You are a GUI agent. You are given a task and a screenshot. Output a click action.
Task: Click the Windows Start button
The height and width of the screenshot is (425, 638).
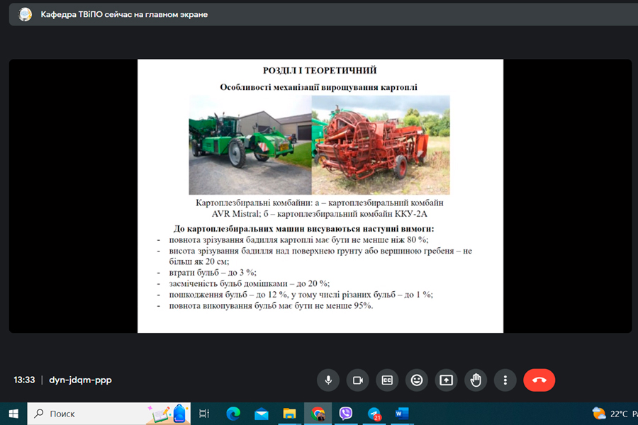click(x=13, y=414)
